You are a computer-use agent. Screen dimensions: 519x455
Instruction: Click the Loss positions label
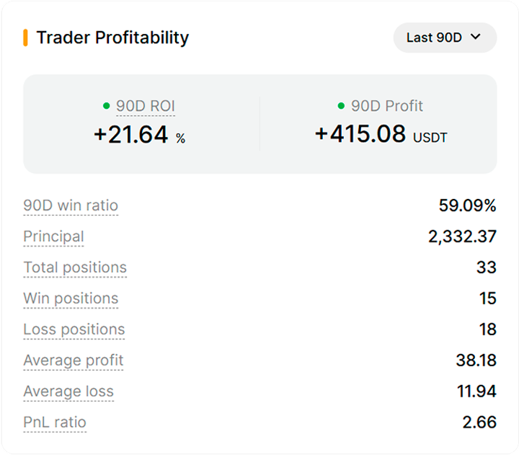coord(74,330)
